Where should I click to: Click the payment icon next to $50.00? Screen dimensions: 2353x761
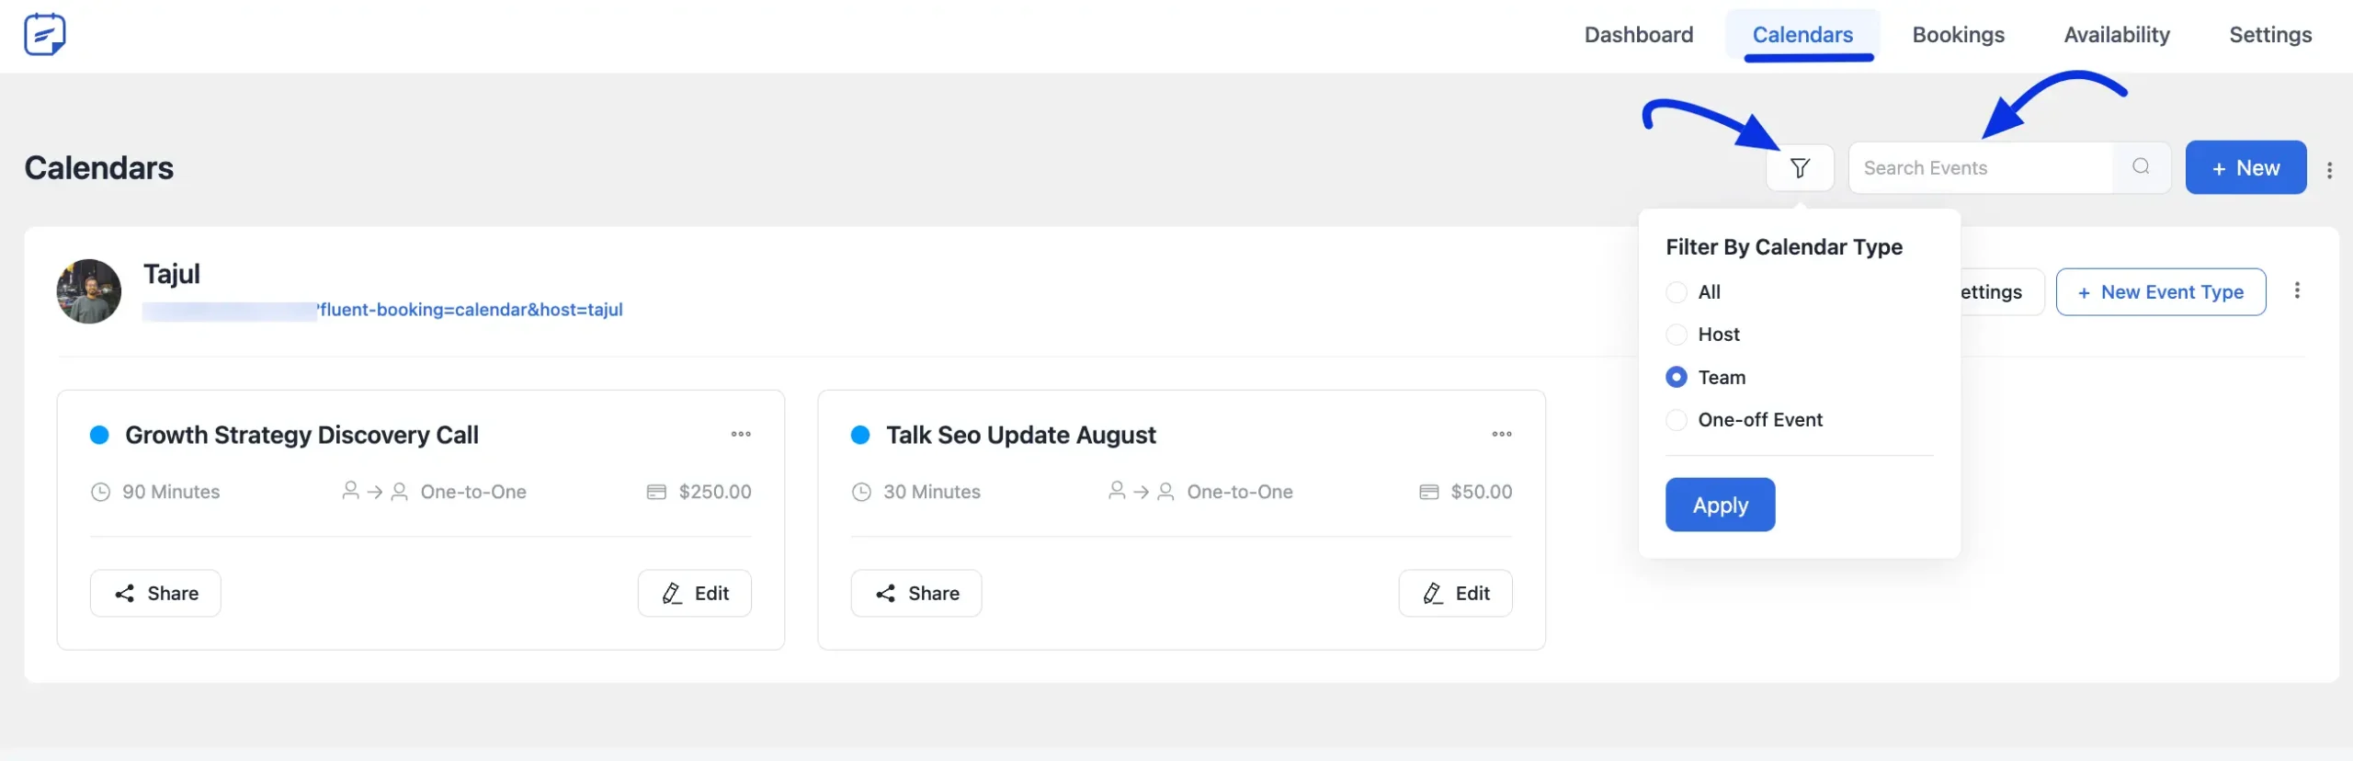pyautogui.click(x=1427, y=491)
